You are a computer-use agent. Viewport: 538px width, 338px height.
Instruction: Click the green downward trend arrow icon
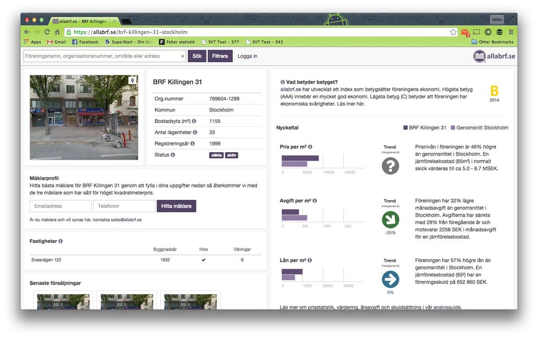(x=390, y=220)
